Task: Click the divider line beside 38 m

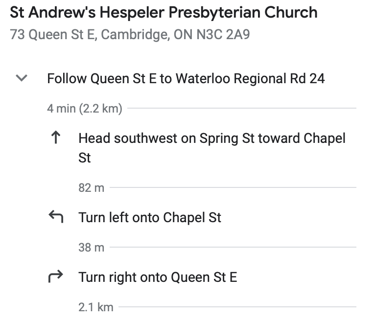Action: (233, 247)
